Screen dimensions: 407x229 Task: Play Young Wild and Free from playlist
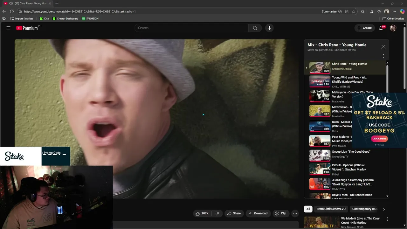345,82
